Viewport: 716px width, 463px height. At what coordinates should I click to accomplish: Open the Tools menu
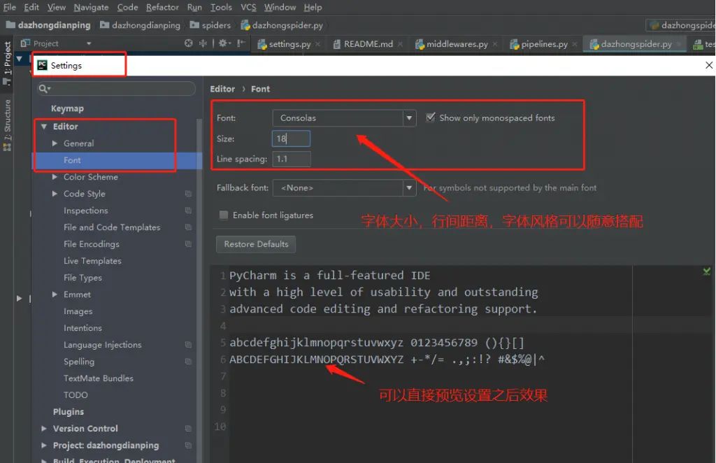point(221,7)
